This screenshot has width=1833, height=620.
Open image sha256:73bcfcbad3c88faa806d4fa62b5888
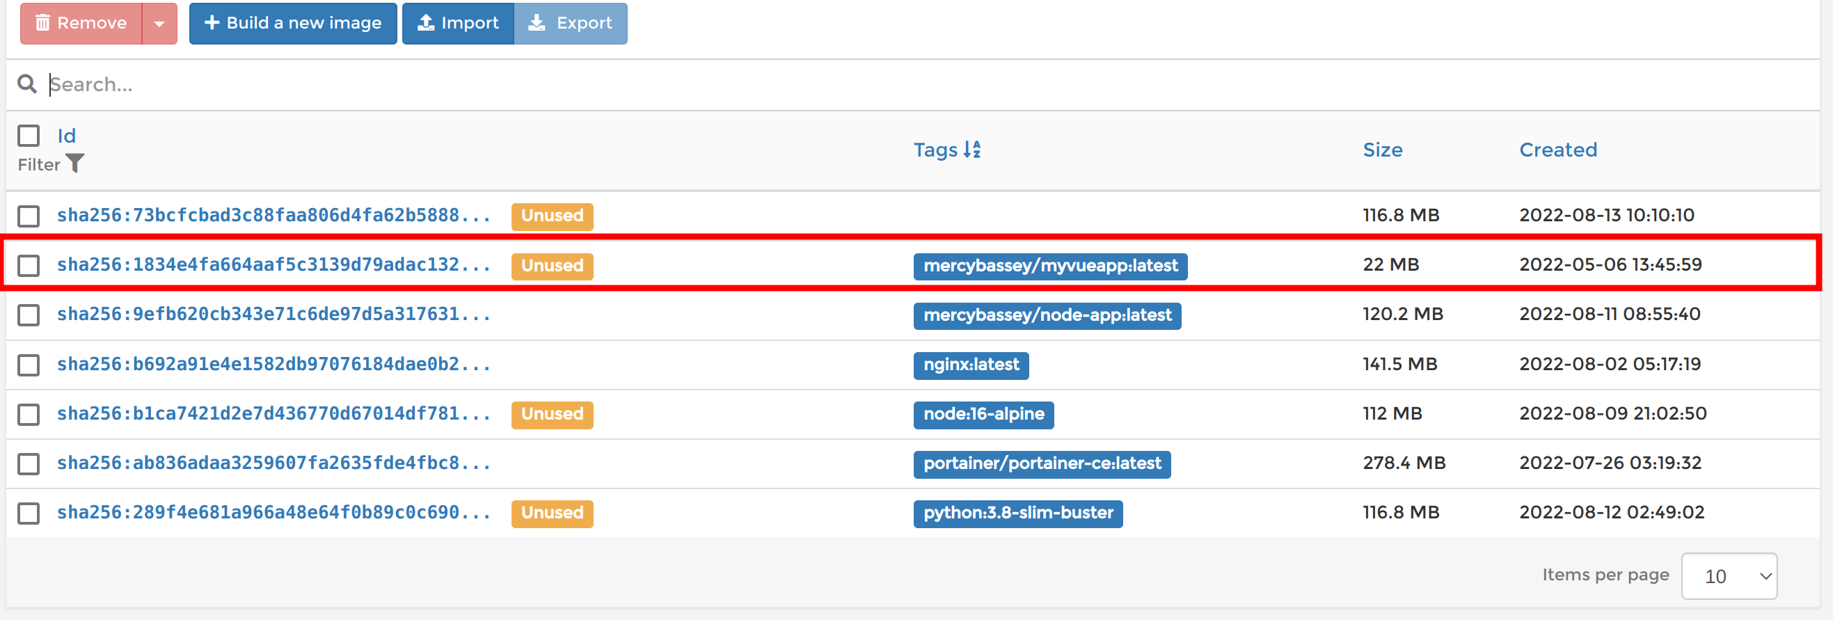point(274,215)
